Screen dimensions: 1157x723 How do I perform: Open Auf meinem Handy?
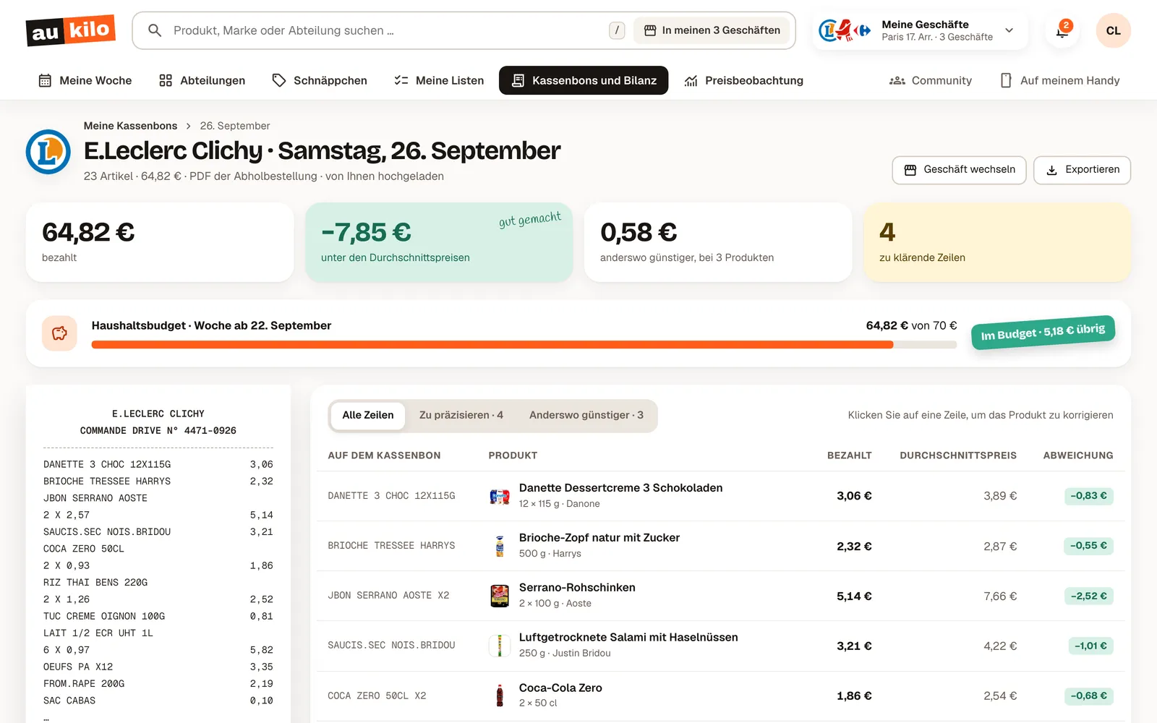coord(1060,80)
